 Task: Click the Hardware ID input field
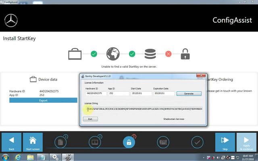96,93
